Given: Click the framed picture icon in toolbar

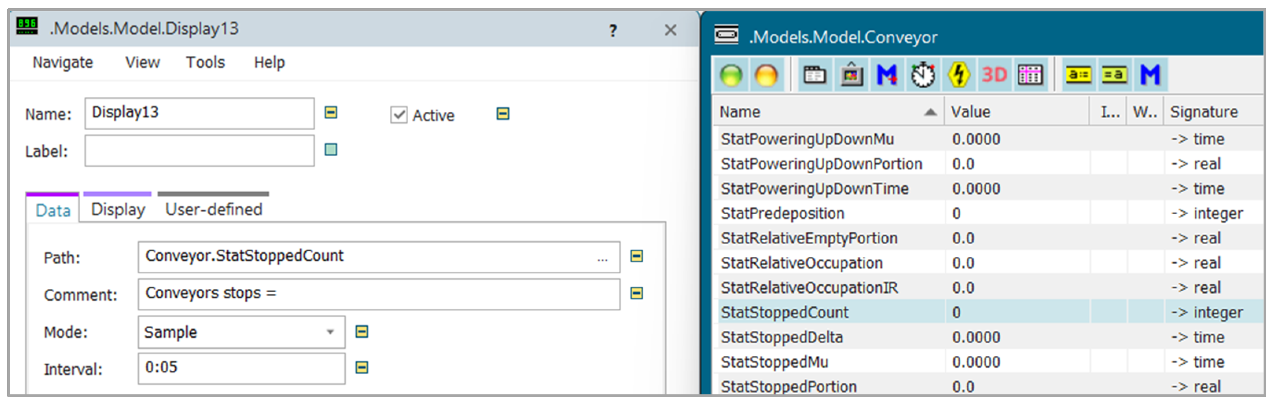Looking at the screenshot, I should point(851,75).
